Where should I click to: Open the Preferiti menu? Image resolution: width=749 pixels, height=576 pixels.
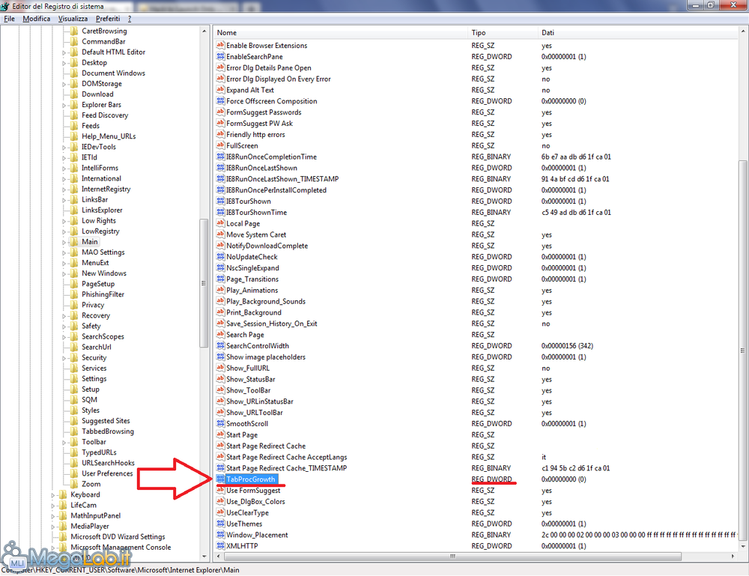[107, 19]
